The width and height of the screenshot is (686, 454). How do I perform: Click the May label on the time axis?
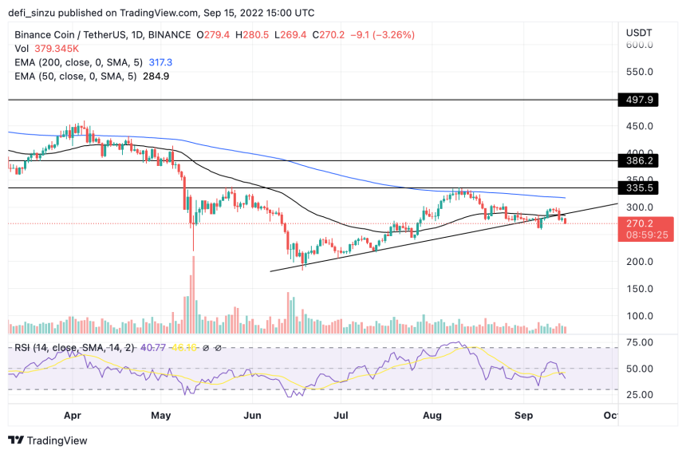click(x=160, y=415)
